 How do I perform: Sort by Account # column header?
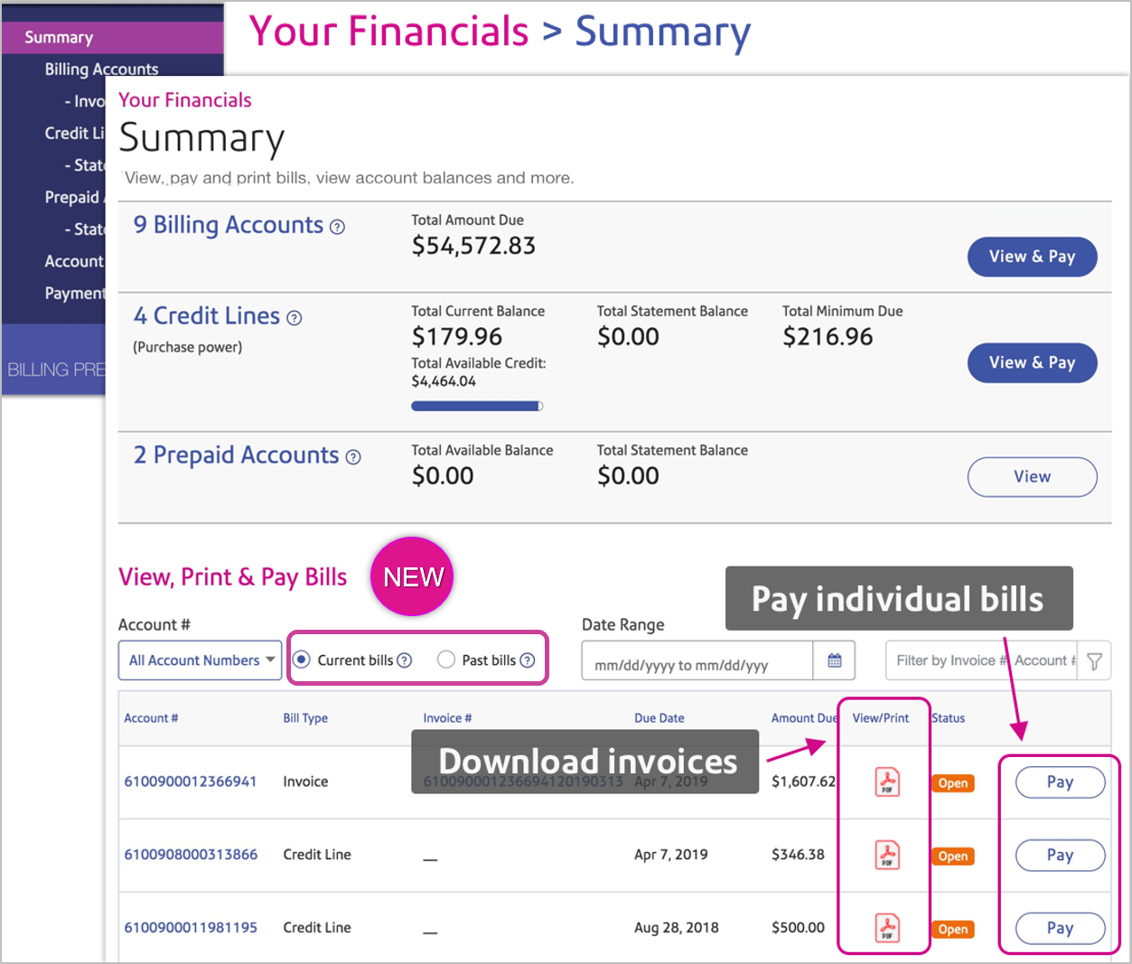pos(151,718)
